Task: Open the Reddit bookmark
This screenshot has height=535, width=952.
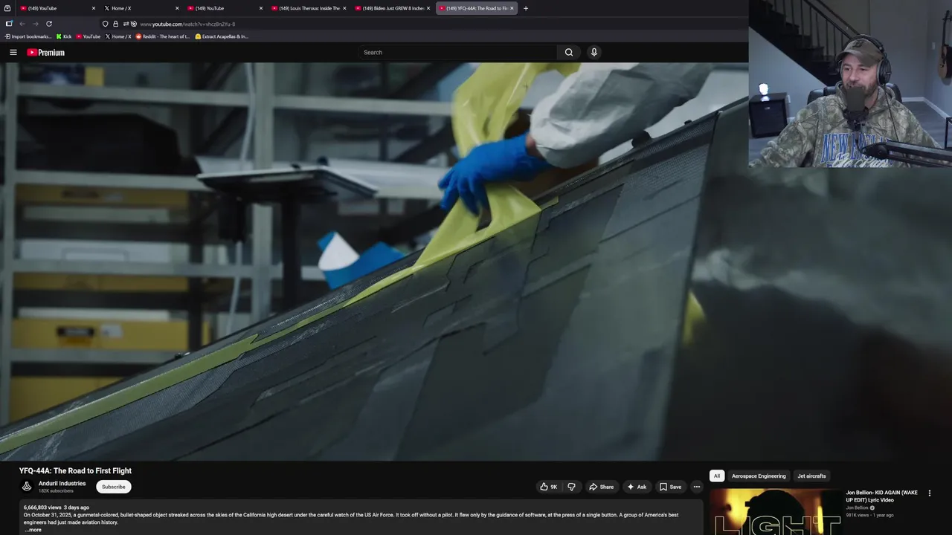Action: click(163, 36)
